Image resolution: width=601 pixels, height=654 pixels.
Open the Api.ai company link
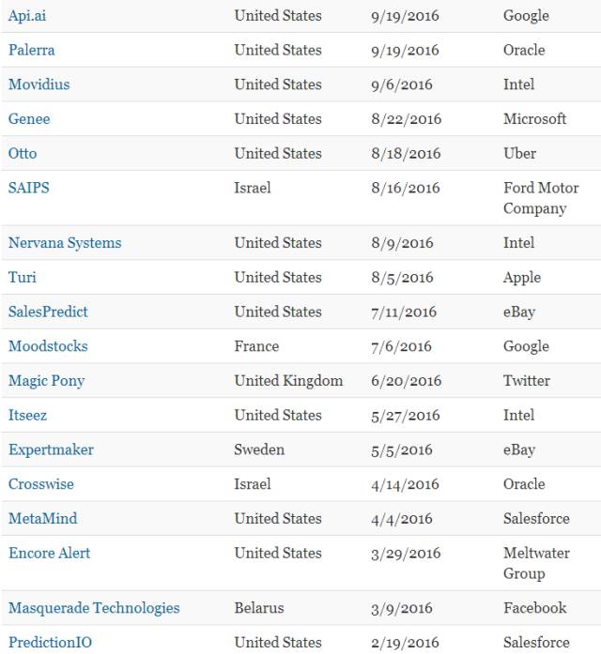click(x=27, y=16)
